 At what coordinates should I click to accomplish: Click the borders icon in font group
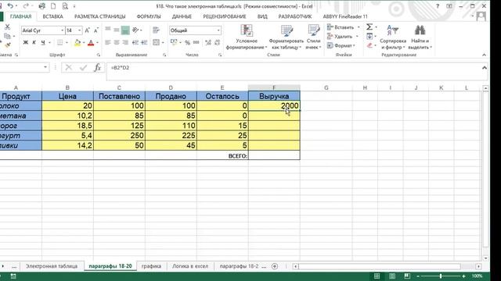59,42
